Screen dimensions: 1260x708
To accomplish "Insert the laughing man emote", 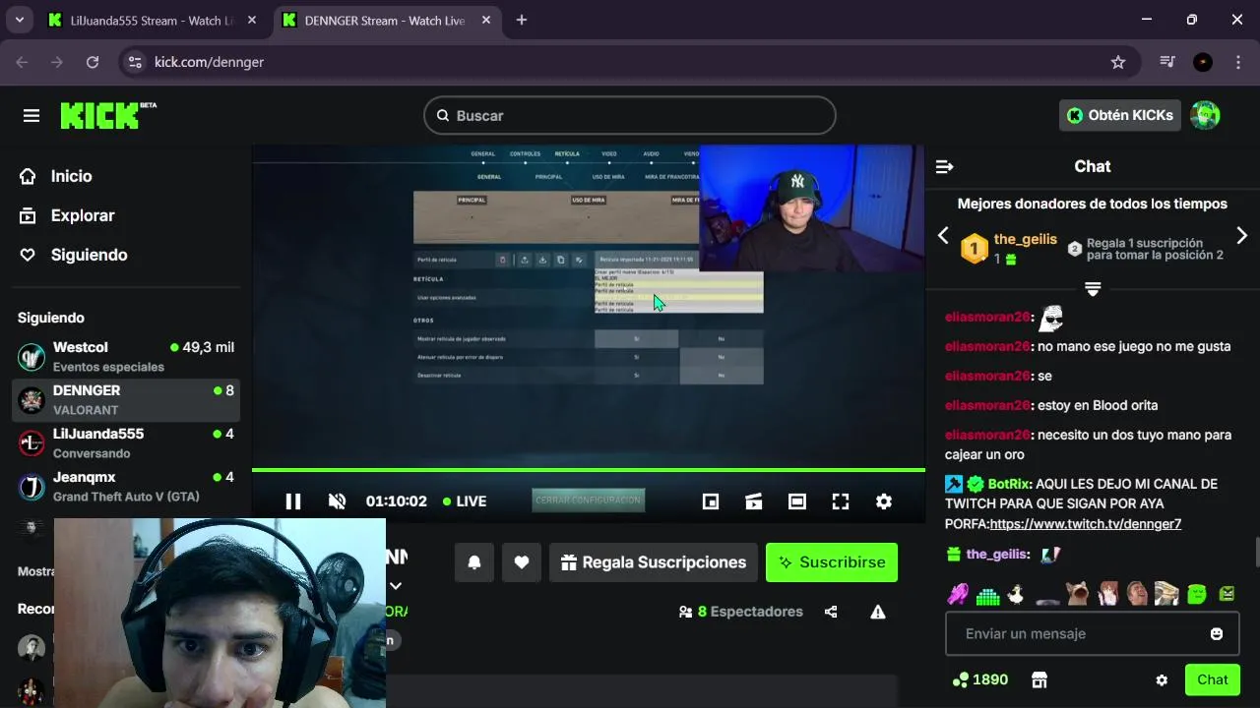I will point(1137,594).
